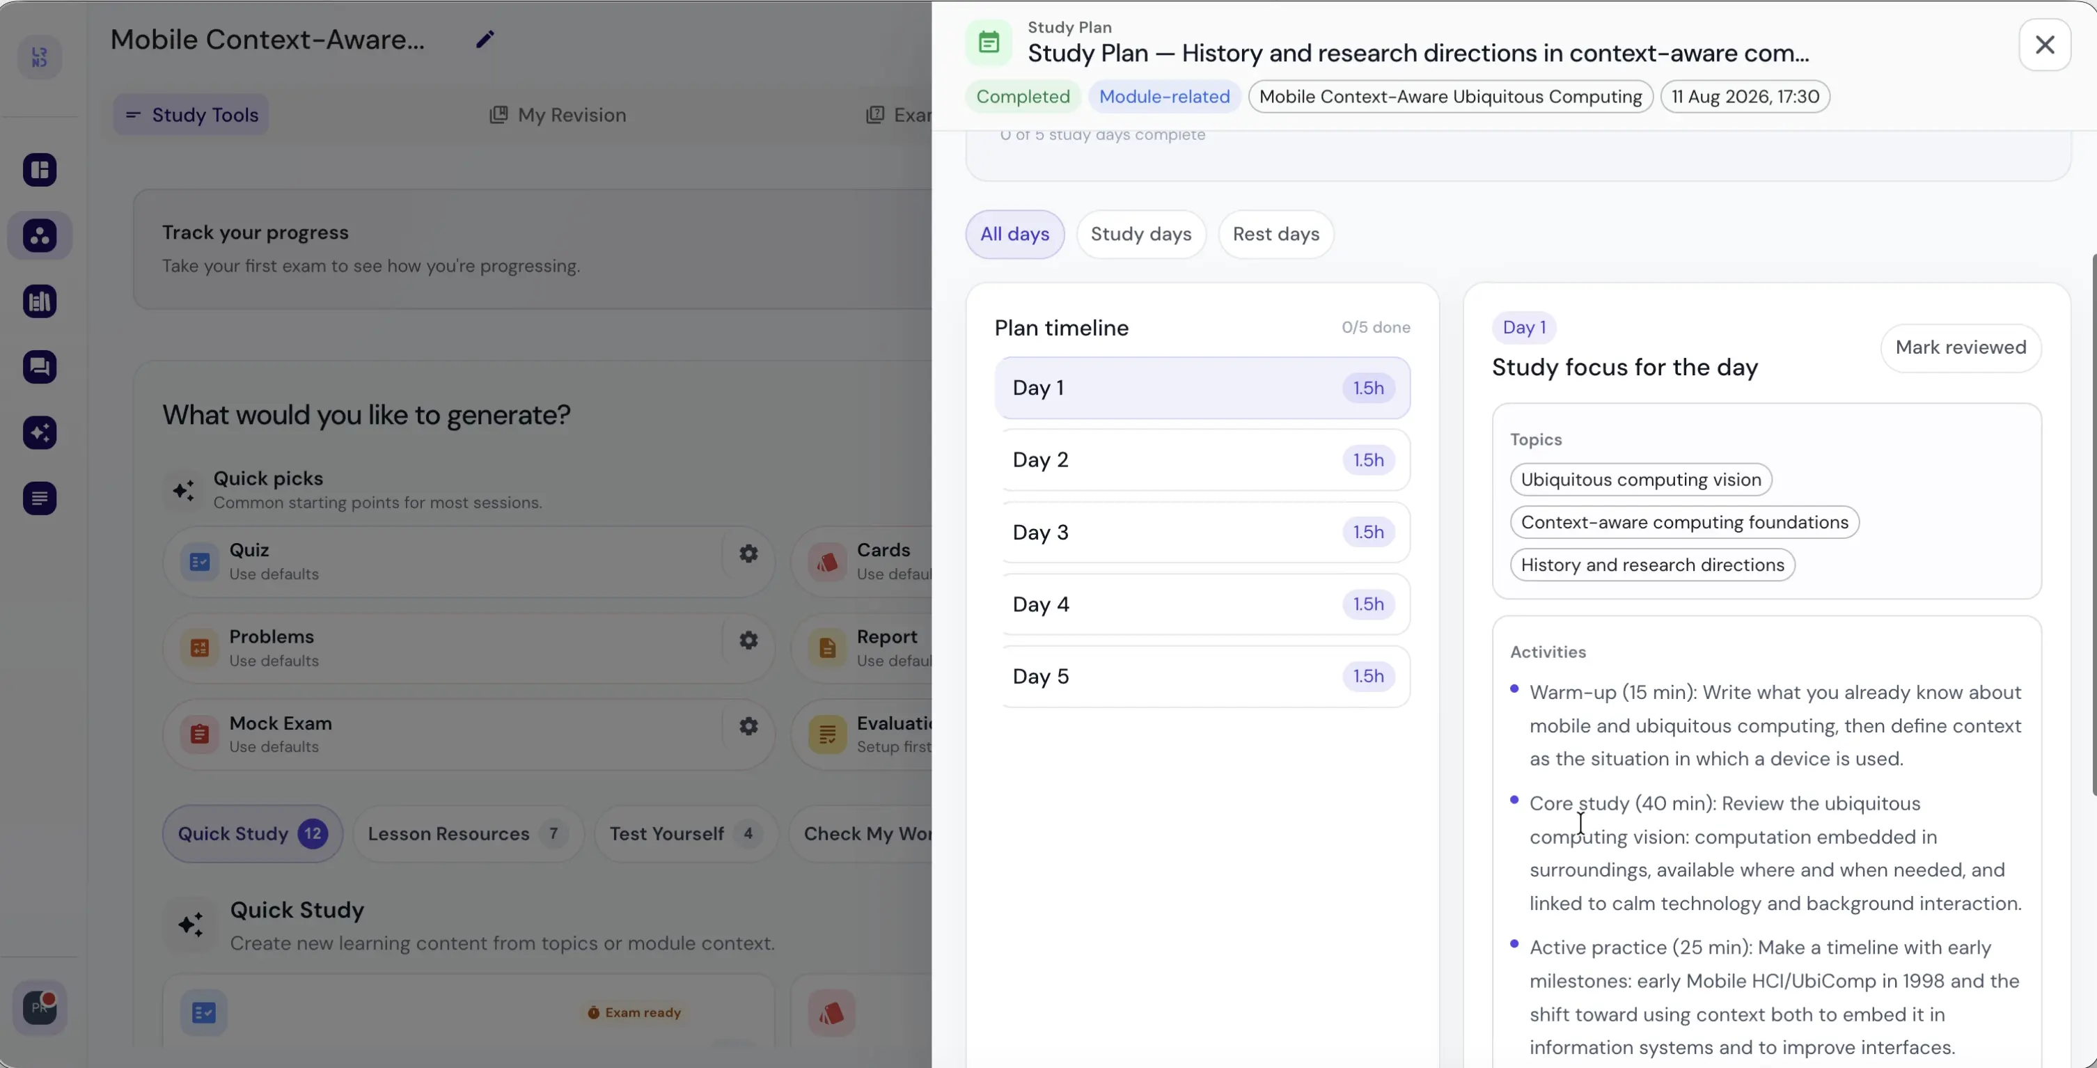This screenshot has width=2097, height=1068.
Task: Switch to My Revision tab
Action: click(558, 115)
